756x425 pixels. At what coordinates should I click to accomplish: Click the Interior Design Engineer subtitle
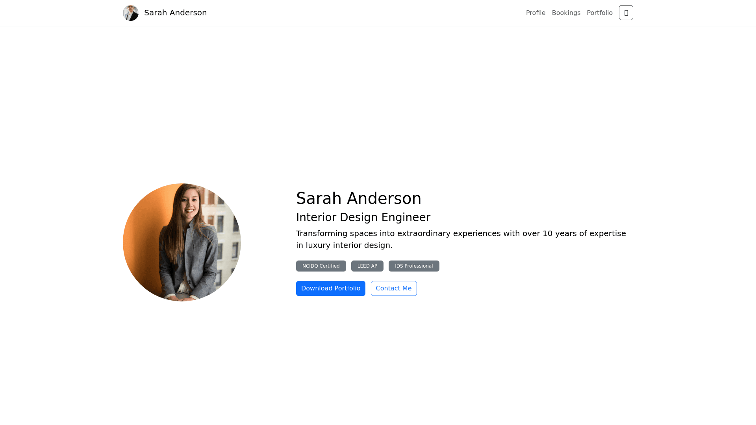click(363, 217)
